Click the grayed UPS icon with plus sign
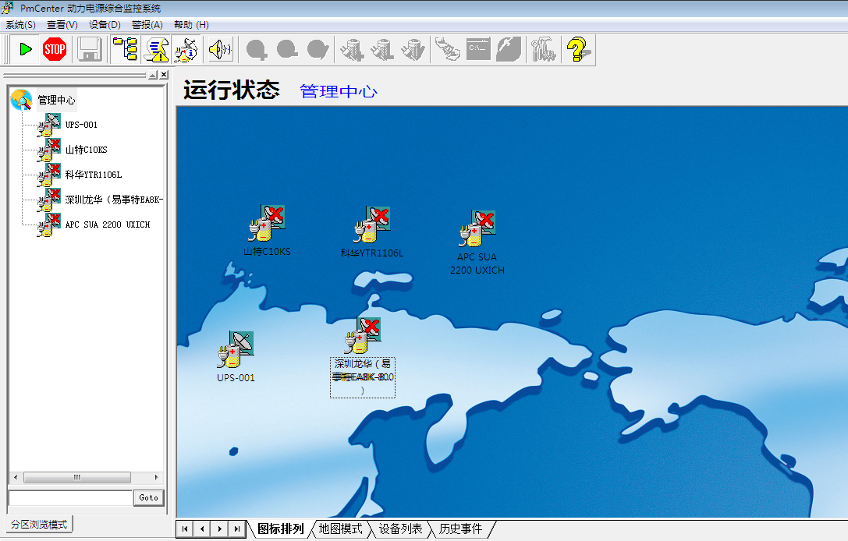 coord(352,50)
